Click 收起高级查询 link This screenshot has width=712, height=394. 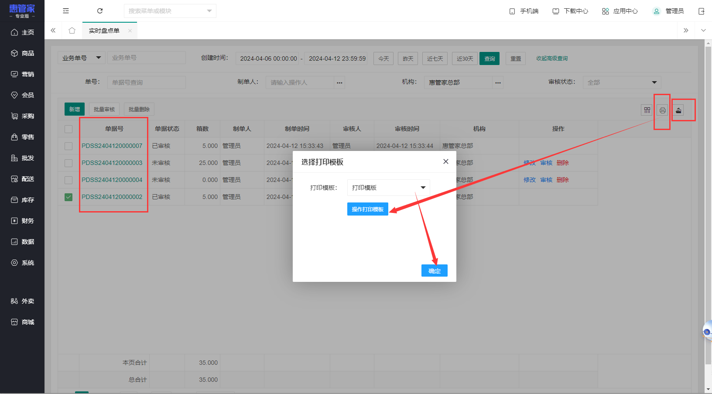click(x=552, y=58)
